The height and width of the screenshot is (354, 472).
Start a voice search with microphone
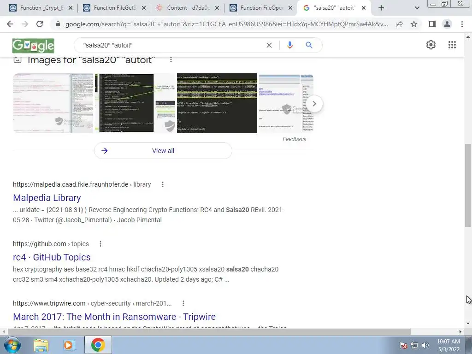pos(290,45)
